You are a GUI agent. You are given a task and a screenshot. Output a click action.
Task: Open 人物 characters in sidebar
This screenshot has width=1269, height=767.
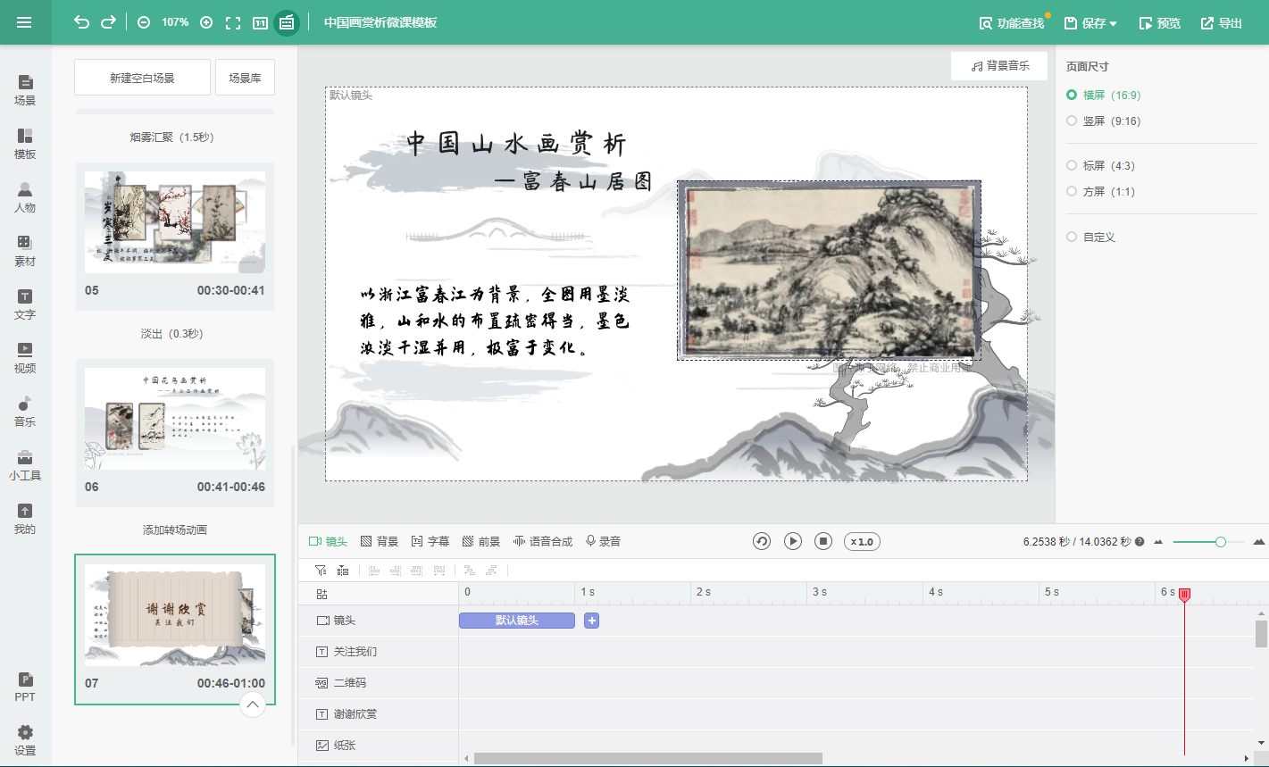(x=25, y=197)
